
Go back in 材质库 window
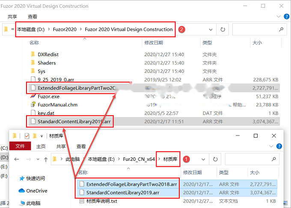(17, 159)
